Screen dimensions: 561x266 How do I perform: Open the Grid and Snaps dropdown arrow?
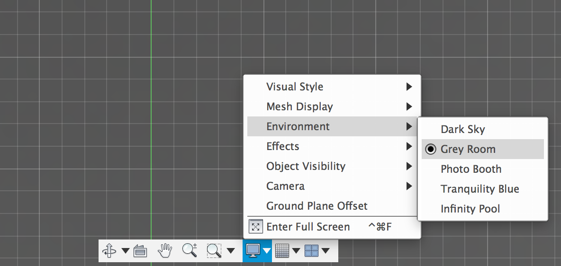296,250
